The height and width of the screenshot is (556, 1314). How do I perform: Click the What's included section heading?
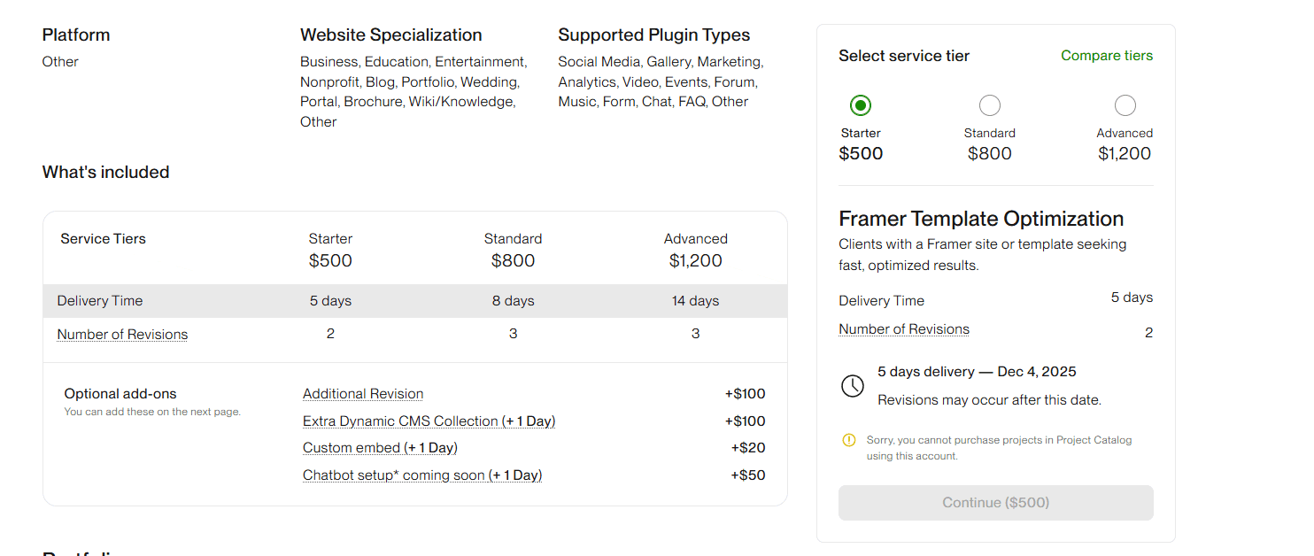[105, 173]
